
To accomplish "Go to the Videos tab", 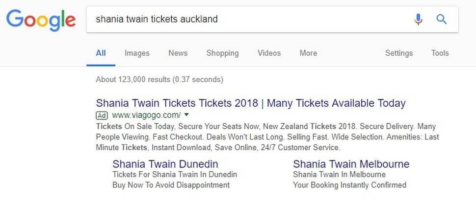I will point(269,53).
